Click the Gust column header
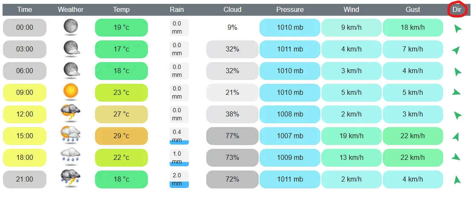Image resolution: width=476 pixels, height=199 pixels. pyautogui.click(x=413, y=9)
